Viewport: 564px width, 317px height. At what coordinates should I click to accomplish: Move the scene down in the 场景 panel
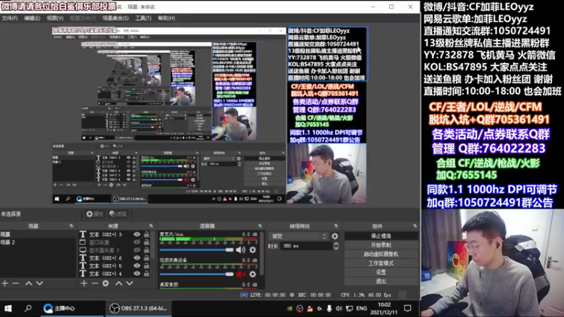(39, 283)
